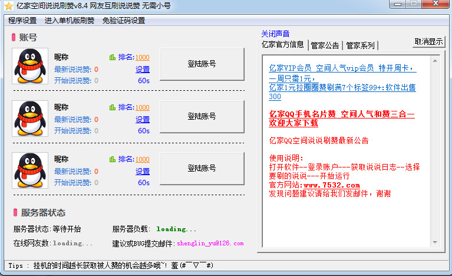
Task: Click first account's green ranking chart icon
Action: (x=113, y=57)
